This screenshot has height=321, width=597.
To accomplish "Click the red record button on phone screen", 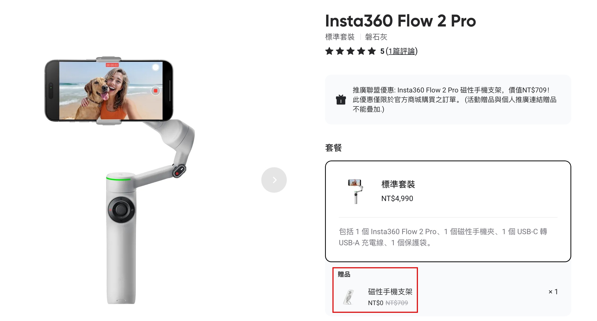I will point(155,91).
